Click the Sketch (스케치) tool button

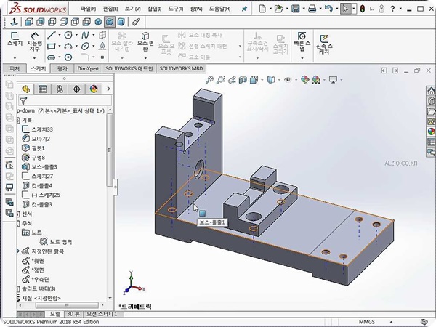point(15,39)
